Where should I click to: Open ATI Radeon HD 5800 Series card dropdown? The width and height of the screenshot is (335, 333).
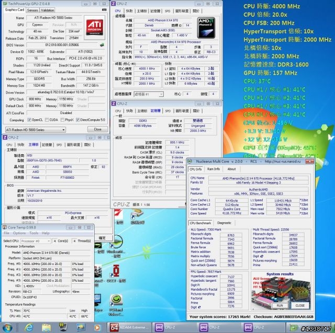[36, 130]
